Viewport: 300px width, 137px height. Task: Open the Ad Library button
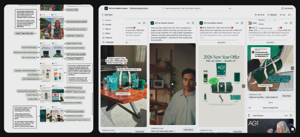pos(287,9)
